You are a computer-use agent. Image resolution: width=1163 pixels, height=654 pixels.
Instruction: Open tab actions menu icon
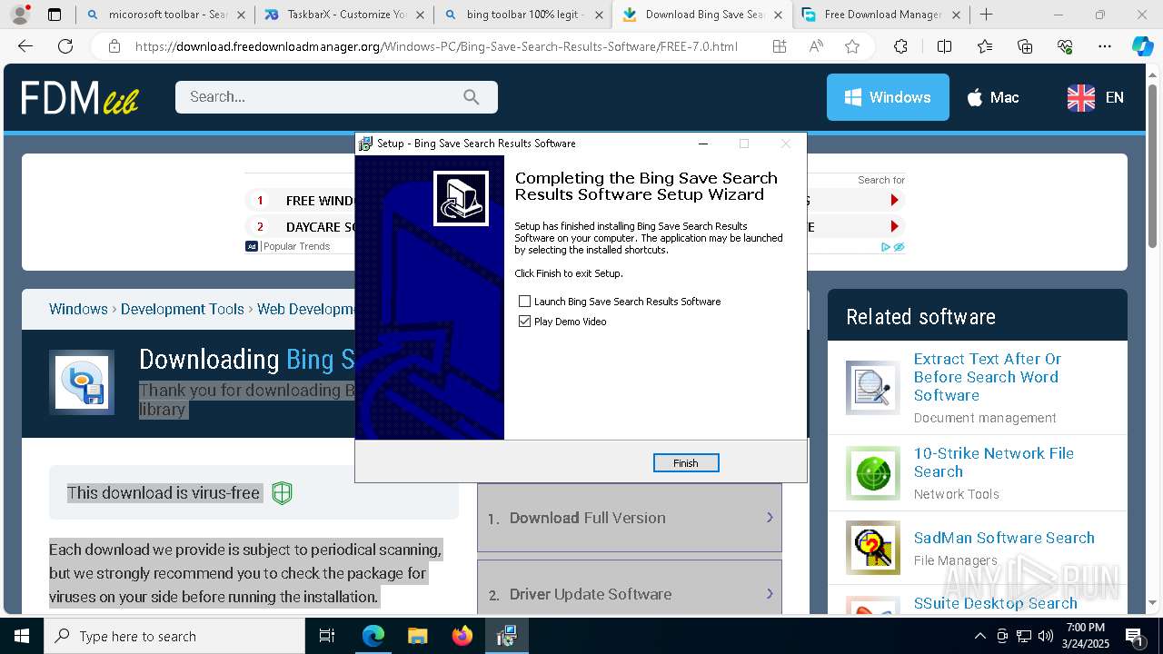pyautogui.click(x=55, y=15)
